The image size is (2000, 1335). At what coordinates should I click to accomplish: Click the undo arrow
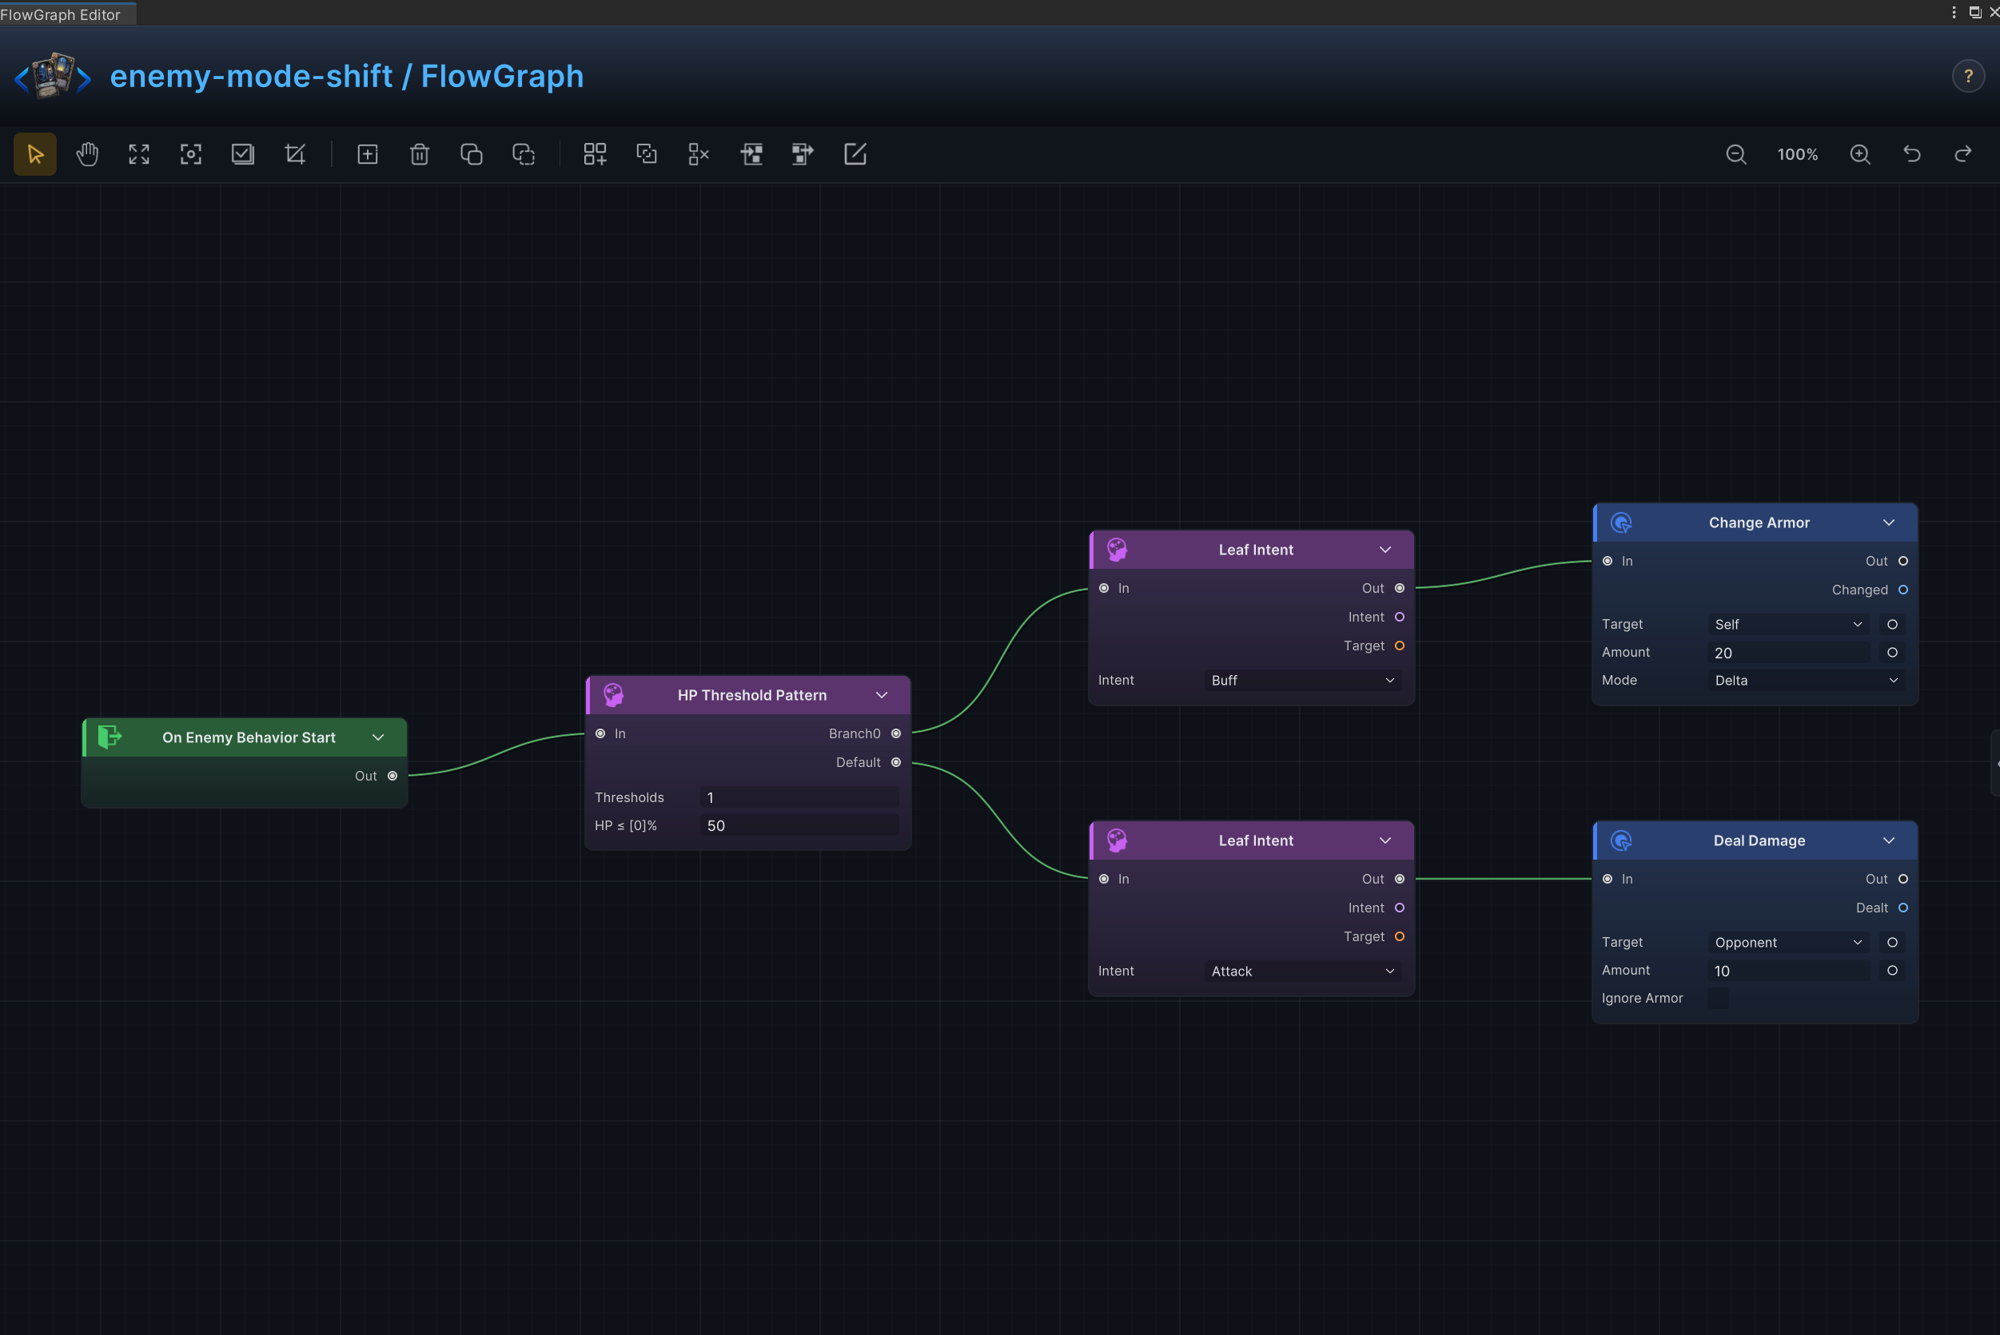tap(1912, 154)
